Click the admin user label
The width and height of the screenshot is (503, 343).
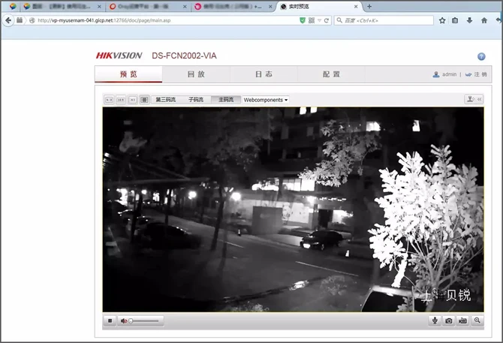(449, 74)
